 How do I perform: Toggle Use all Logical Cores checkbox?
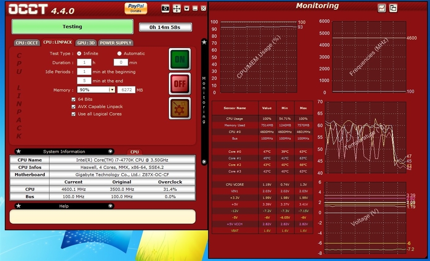[73, 114]
